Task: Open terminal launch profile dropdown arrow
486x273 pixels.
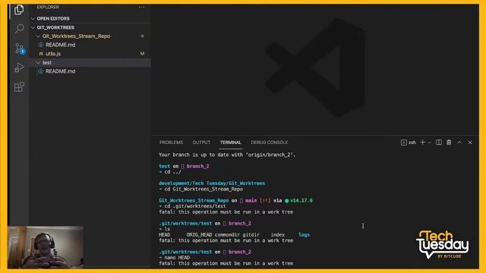Action: (x=429, y=143)
